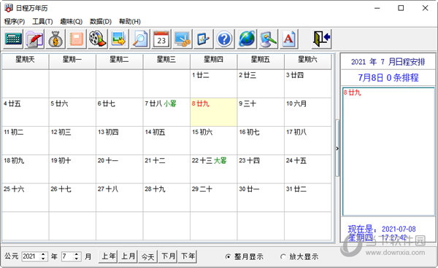Go to previous year with 上年
Screen dimensions: 438x268
pyautogui.click(x=108, y=256)
